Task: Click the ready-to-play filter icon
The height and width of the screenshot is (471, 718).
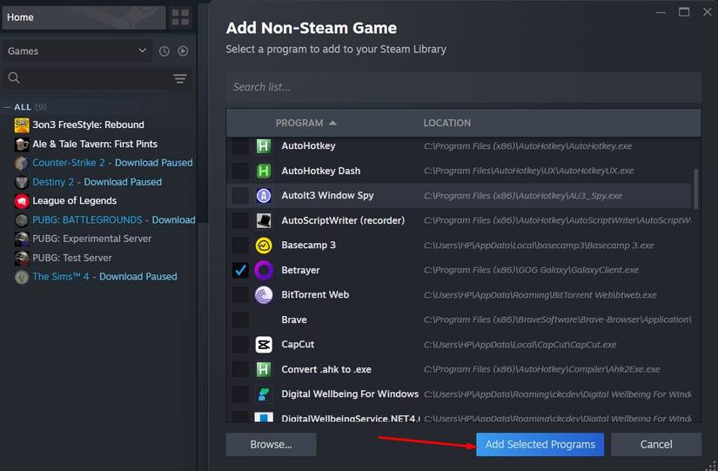Action: pyautogui.click(x=183, y=51)
